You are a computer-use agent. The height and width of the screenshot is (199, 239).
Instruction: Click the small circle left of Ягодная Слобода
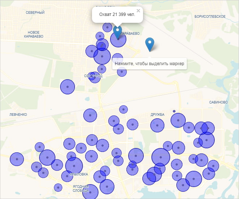click(x=58, y=187)
